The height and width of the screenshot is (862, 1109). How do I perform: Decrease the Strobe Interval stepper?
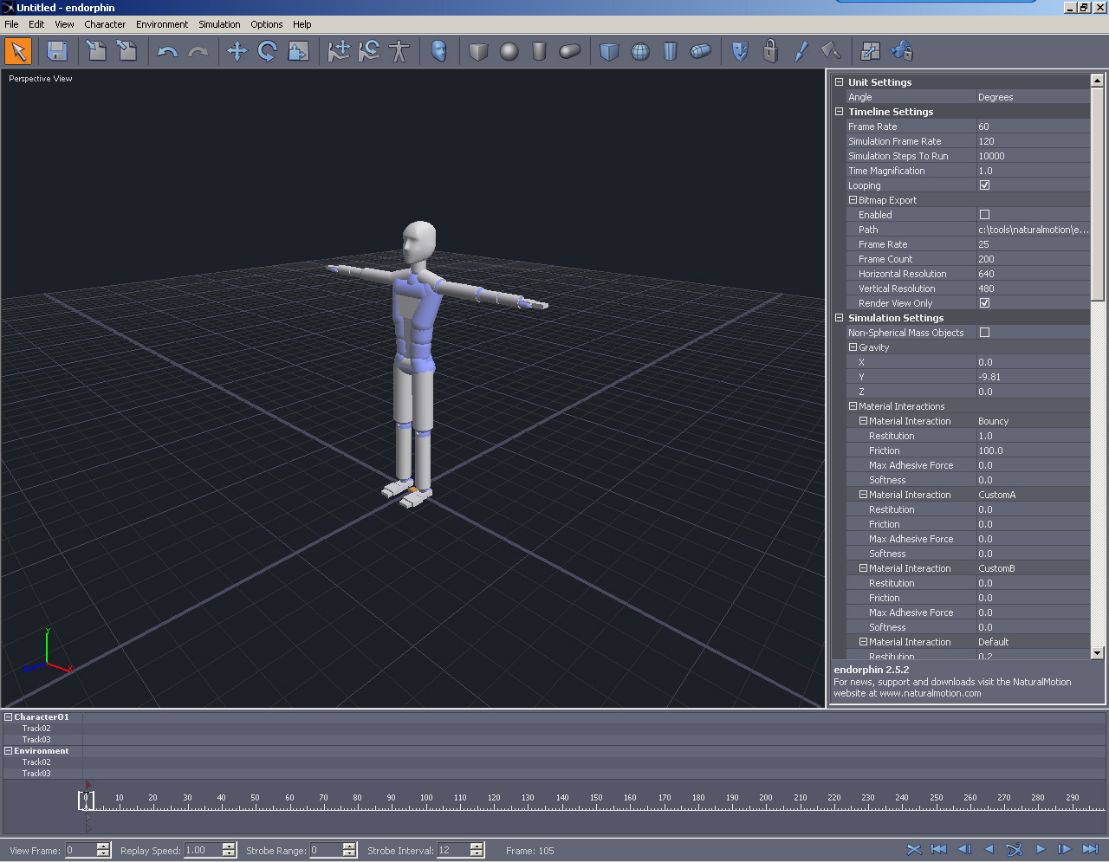(x=476, y=854)
